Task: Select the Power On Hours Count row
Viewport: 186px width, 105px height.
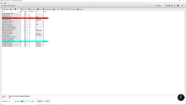Action: click(25, 21)
